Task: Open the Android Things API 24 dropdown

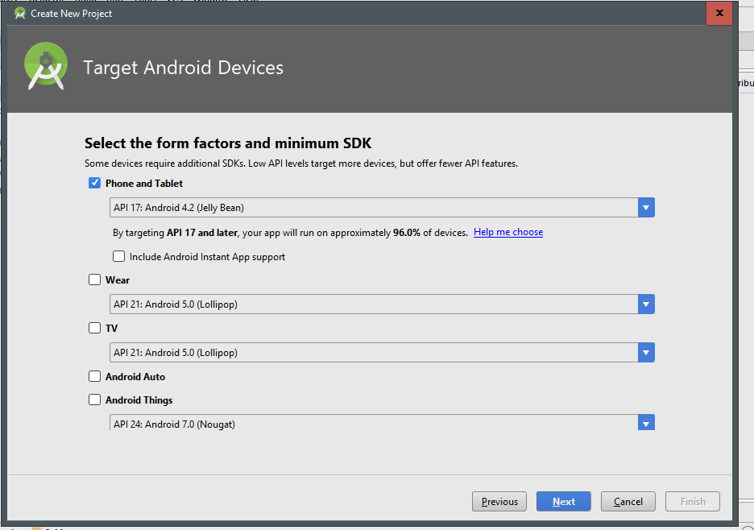Action: 382,422
